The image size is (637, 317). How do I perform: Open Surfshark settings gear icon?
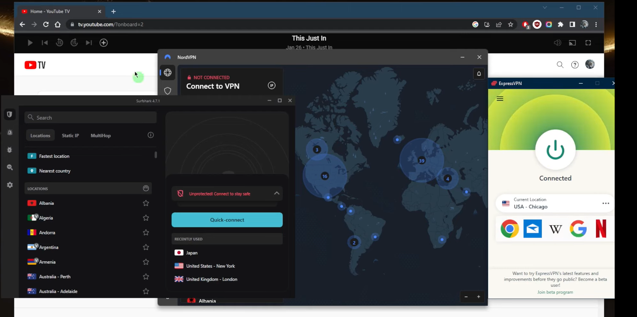point(10,185)
